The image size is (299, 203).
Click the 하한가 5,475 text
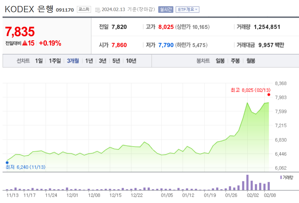point(191,45)
